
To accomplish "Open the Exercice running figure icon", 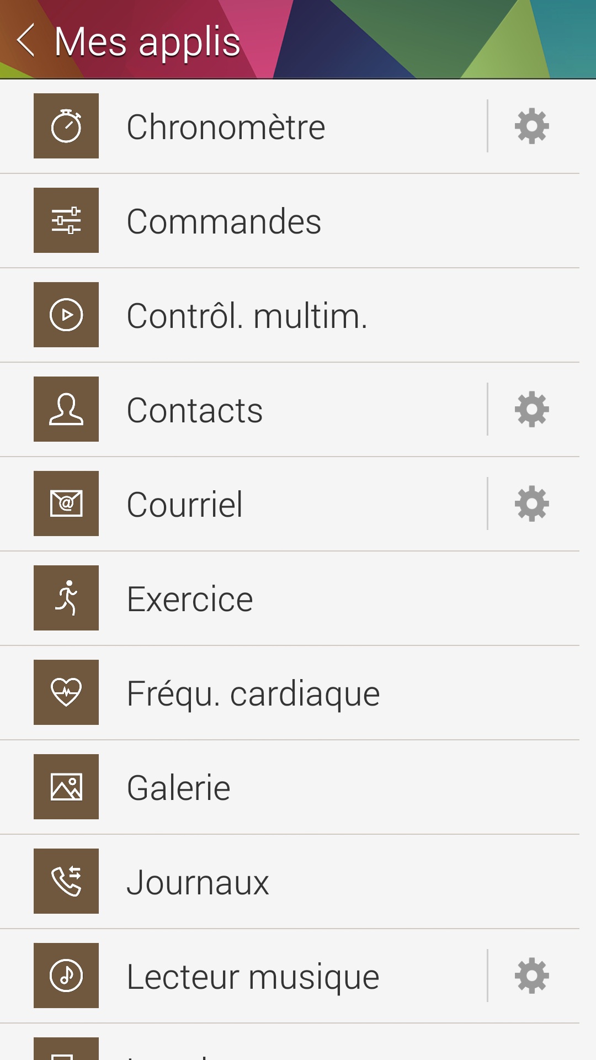I will coord(66,598).
